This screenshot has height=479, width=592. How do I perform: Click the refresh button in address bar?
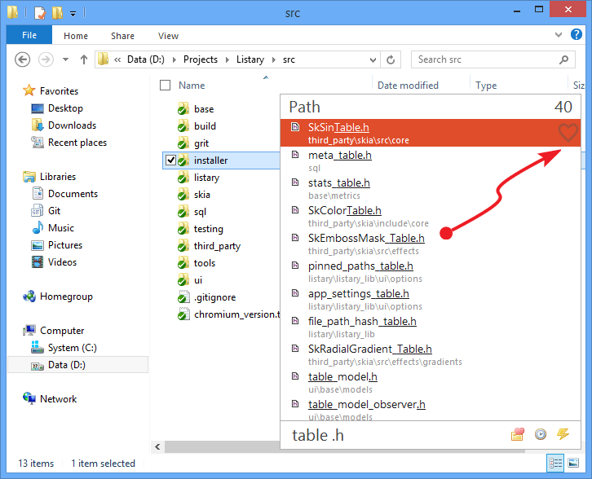(x=391, y=59)
